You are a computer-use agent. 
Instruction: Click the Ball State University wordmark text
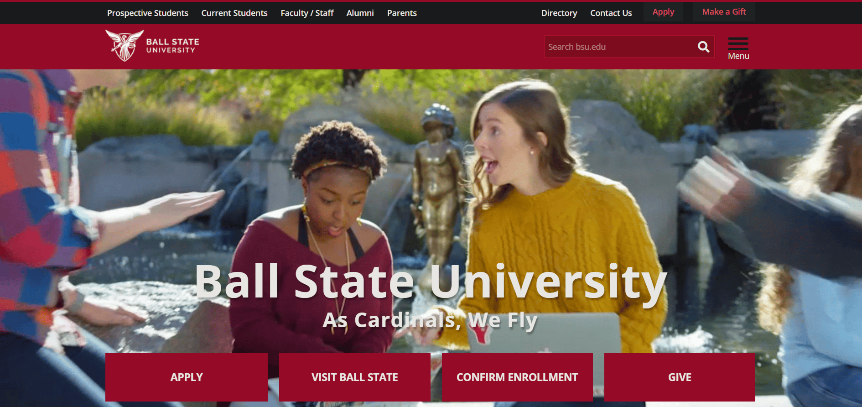[172, 46]
